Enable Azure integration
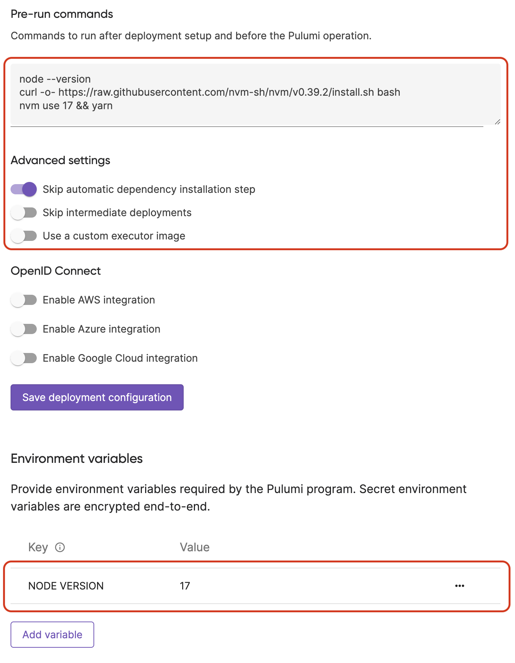Screen dimensions: 515x663 click(x=23, y=329)
